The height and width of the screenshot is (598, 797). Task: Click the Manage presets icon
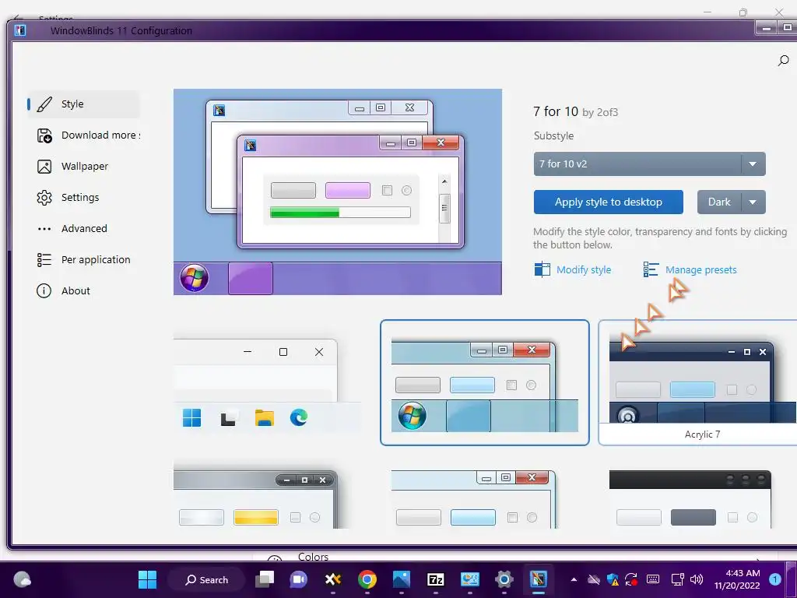(x=651, y=269)
